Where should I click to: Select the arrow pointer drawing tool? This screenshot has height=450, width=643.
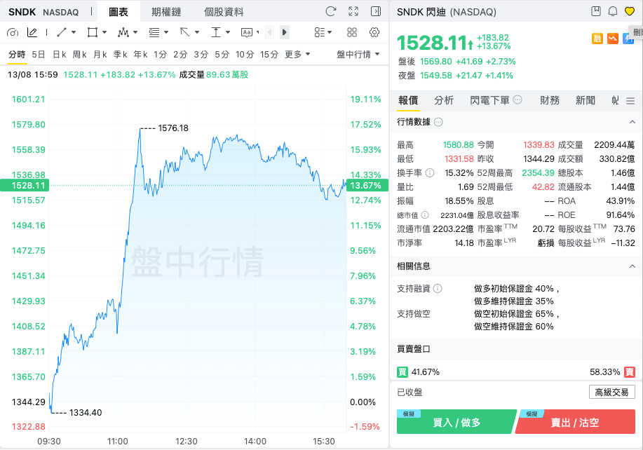pos(185,32)
